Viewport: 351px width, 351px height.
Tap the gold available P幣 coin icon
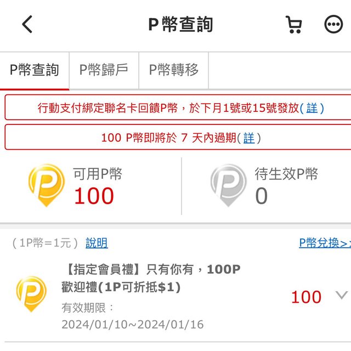(46, 185)
